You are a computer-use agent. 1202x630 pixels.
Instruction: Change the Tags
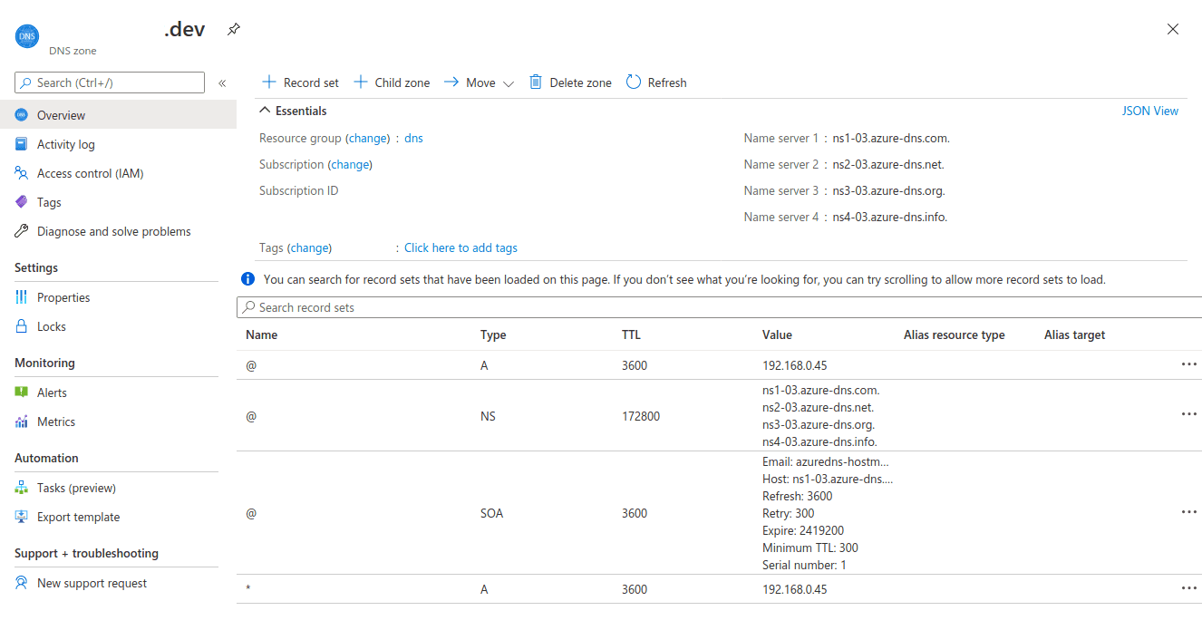(309, 247)
